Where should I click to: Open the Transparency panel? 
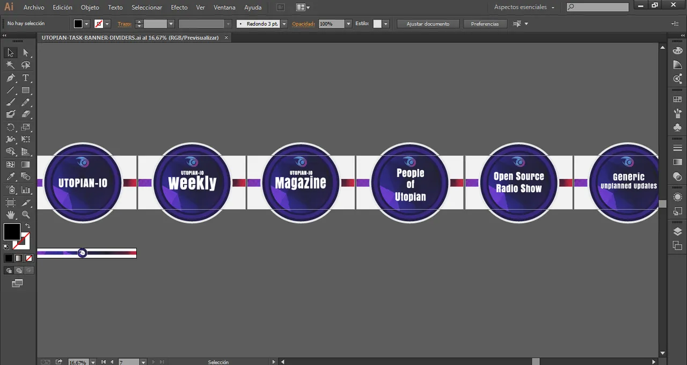tap(677, 176)
